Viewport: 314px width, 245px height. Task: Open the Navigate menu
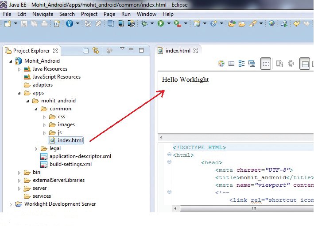43,14
